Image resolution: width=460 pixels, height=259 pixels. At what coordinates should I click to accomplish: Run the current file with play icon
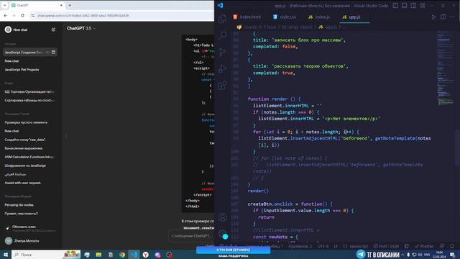coord(433,17)
